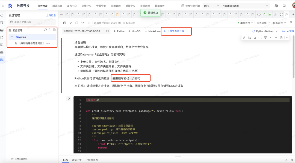Open the 任务监控 dropdown
295x163 pixels.
(x=279, y=23)
